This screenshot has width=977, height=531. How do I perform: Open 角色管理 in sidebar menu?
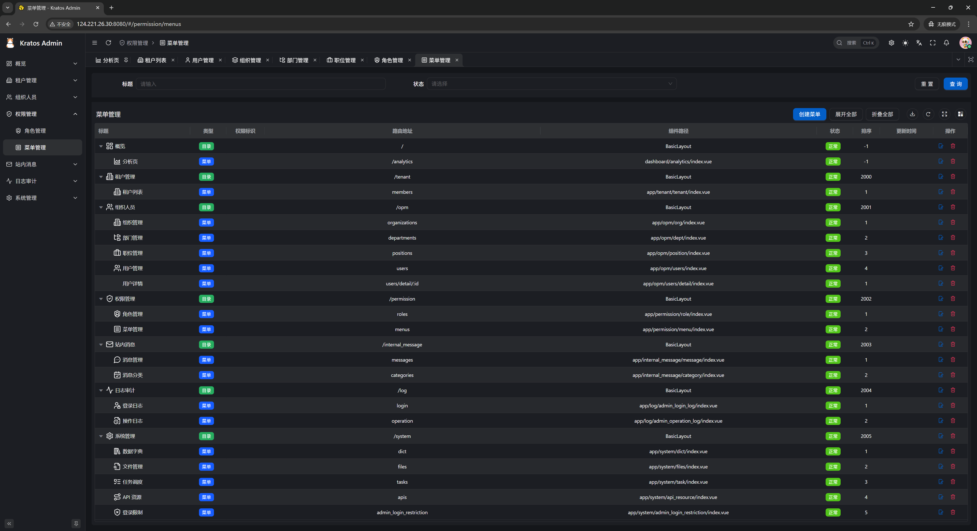(x=35, y=131)
